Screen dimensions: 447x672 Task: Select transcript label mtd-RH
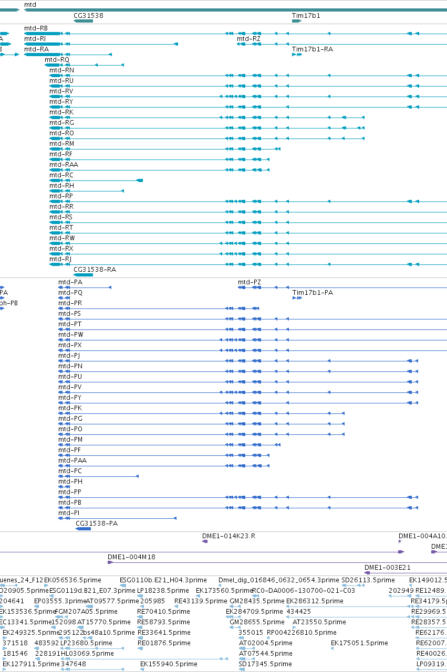(61, 185)
